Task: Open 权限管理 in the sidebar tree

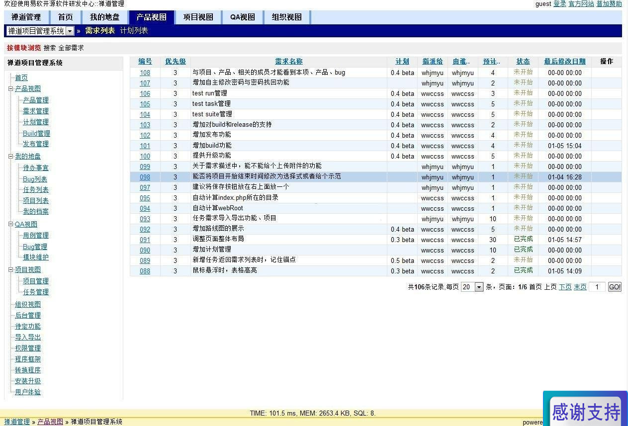Action: click(28, 348)
